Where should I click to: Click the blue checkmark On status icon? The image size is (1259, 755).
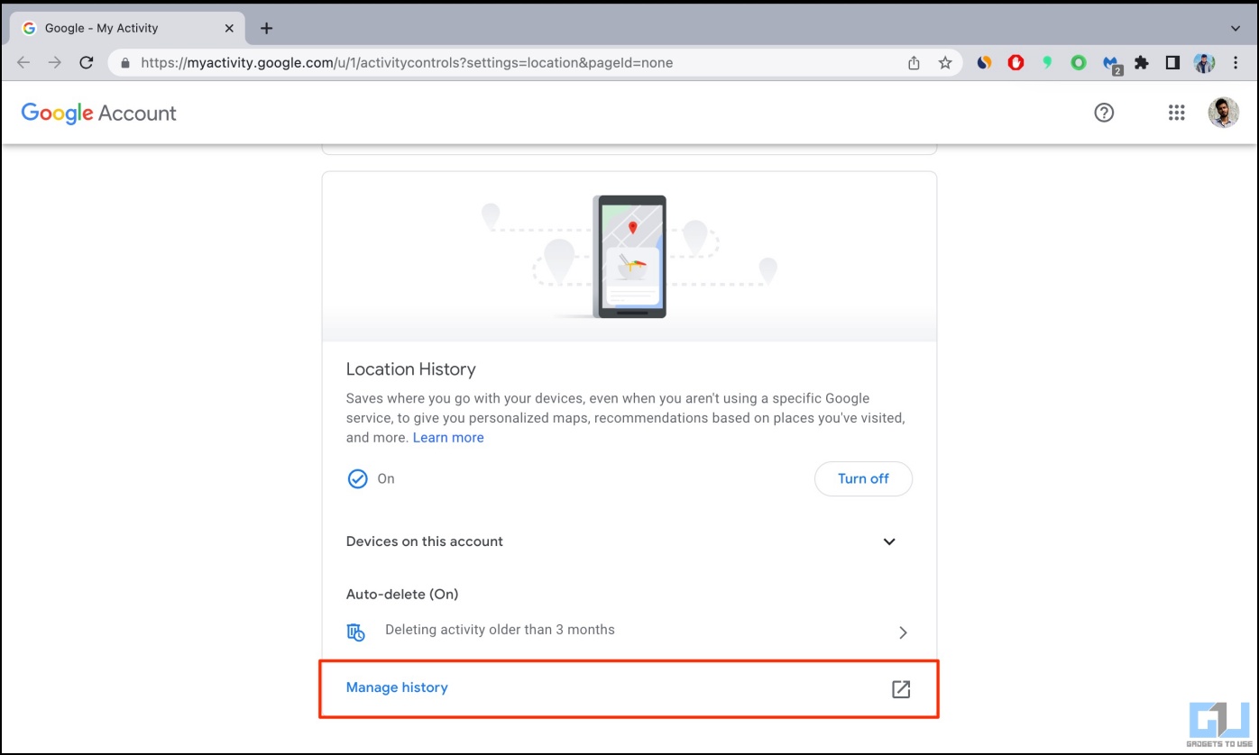[x=358, y=478]
